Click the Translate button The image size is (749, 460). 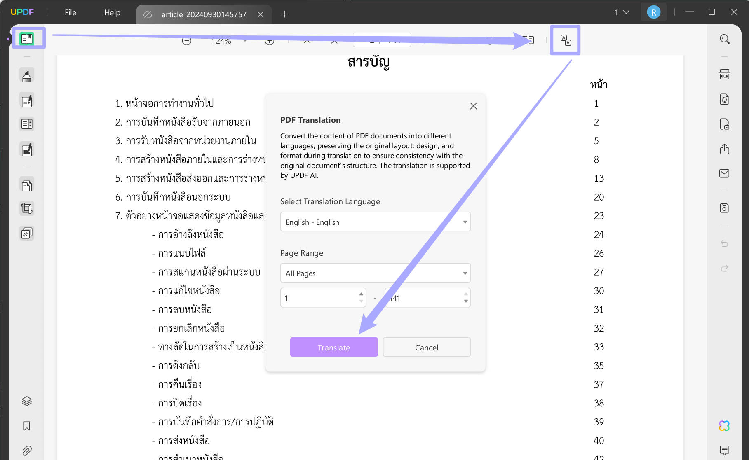pos(333,347)
